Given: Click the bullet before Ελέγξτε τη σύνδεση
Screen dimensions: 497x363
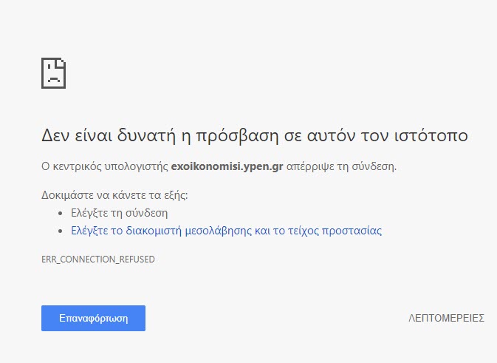Looking at the screenshot, I should [61, 213].
